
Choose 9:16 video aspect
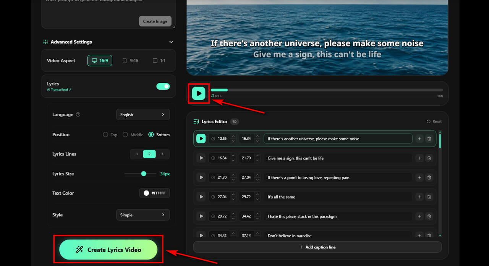[x=130, y=61]
